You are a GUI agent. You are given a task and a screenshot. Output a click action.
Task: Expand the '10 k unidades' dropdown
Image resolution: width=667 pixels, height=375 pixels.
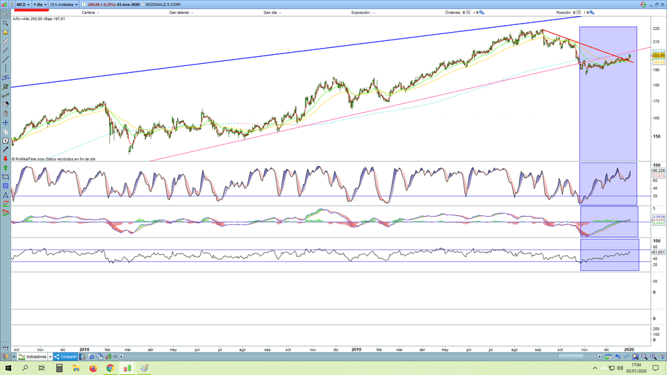pyautogui.click(x=63, y=4)
